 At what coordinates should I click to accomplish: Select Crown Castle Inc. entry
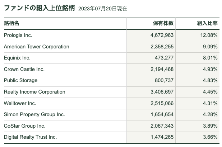pos(24,69)
